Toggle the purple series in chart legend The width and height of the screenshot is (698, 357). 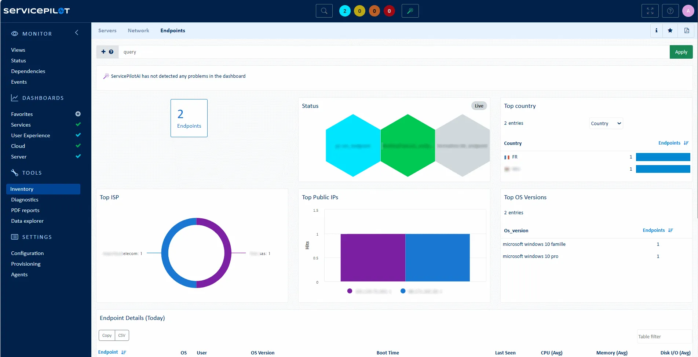pos(350,291)
